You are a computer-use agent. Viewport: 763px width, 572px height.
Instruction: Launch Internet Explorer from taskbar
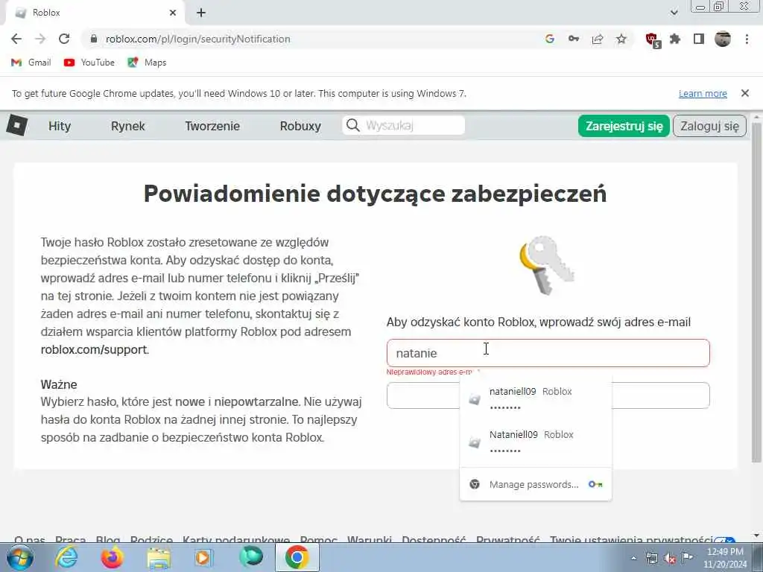66,557
